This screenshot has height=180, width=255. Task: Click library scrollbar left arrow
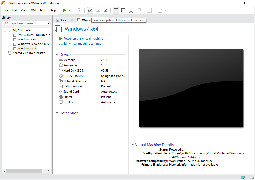4,171
